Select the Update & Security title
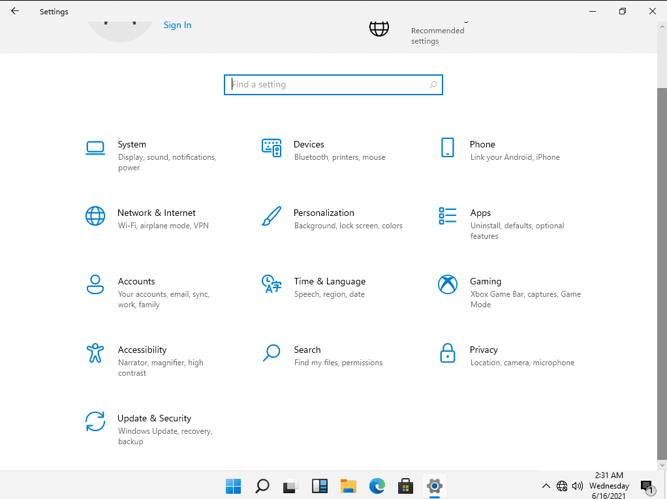Image resolution: width=667 pixels, height=499 pixels. pos(155,418)
